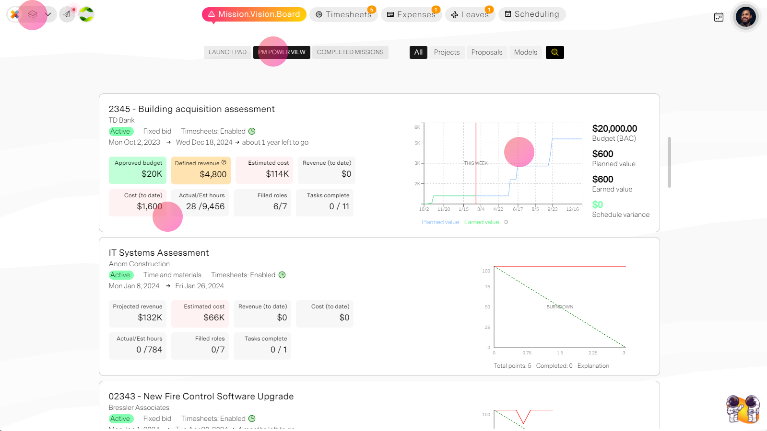Open the Timesheets menu

point(343,14)
